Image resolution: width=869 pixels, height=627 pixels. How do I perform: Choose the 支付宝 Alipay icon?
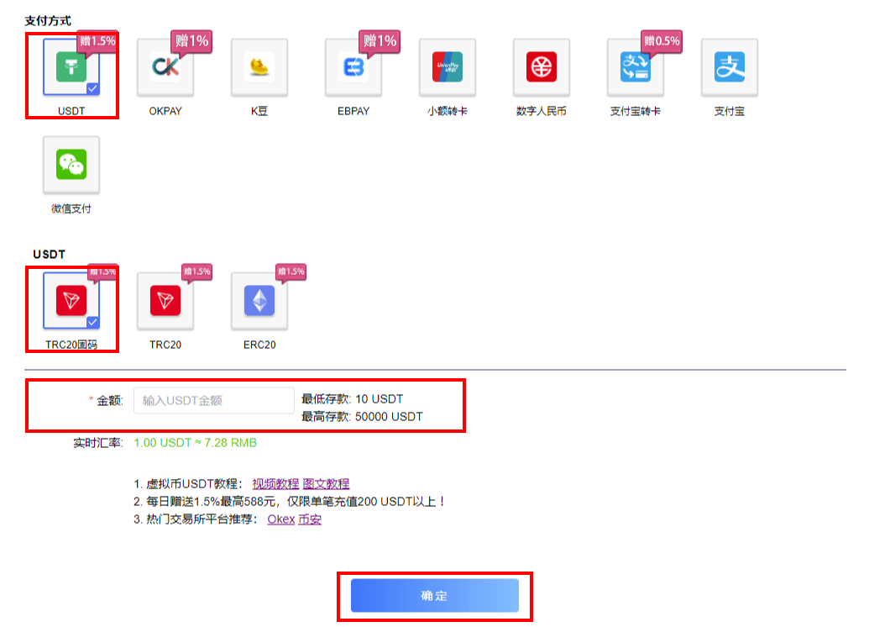[730, 67]
